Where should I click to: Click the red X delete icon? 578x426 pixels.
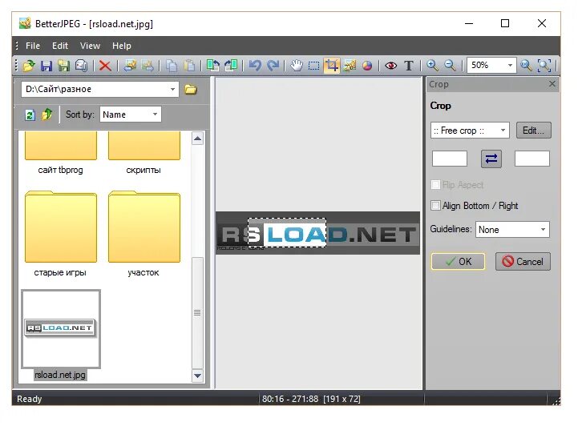[105, 66]
